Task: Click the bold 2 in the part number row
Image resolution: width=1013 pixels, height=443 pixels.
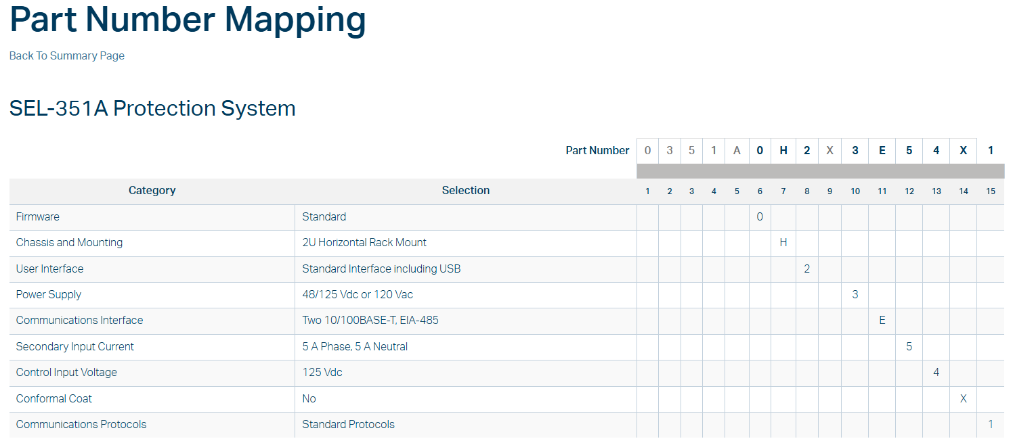Action: click(x=807, y=151)
